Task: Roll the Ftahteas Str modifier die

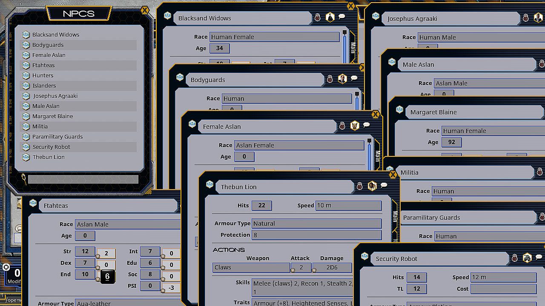Action: click(x=98, y=256)
